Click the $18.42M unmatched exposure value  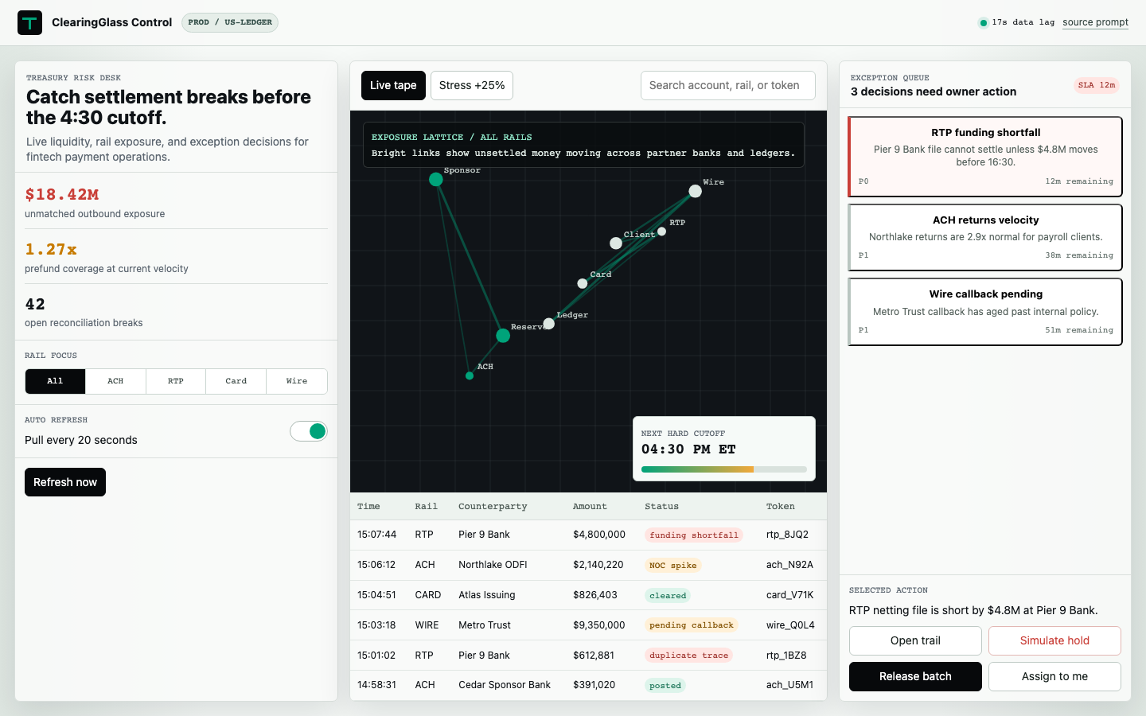coord(62,195)
